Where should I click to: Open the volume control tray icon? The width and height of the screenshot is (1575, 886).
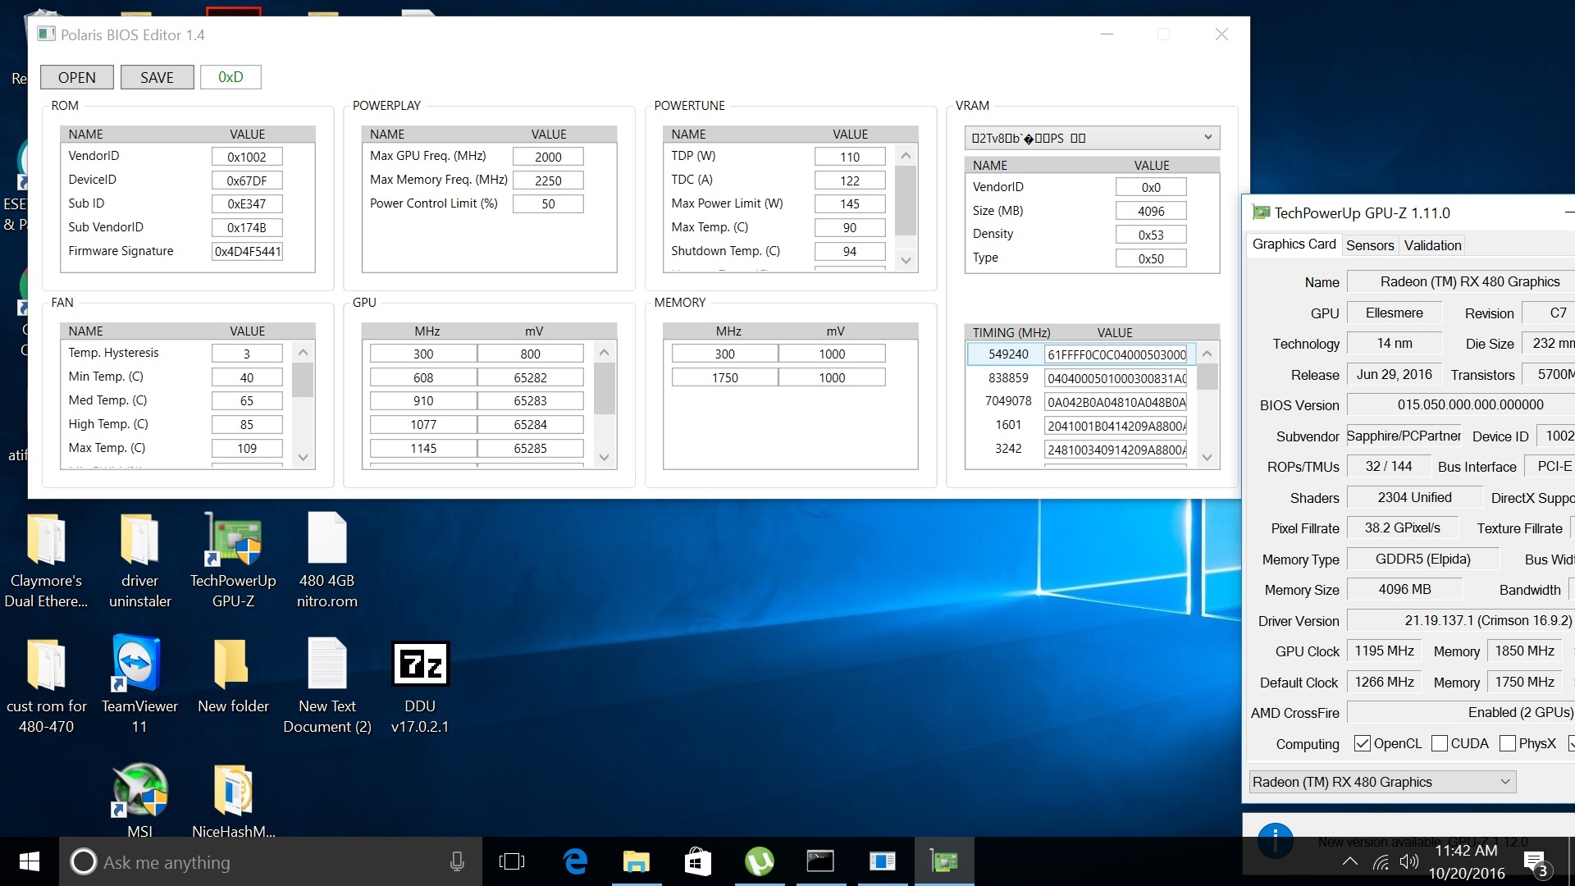(1409, 861)
